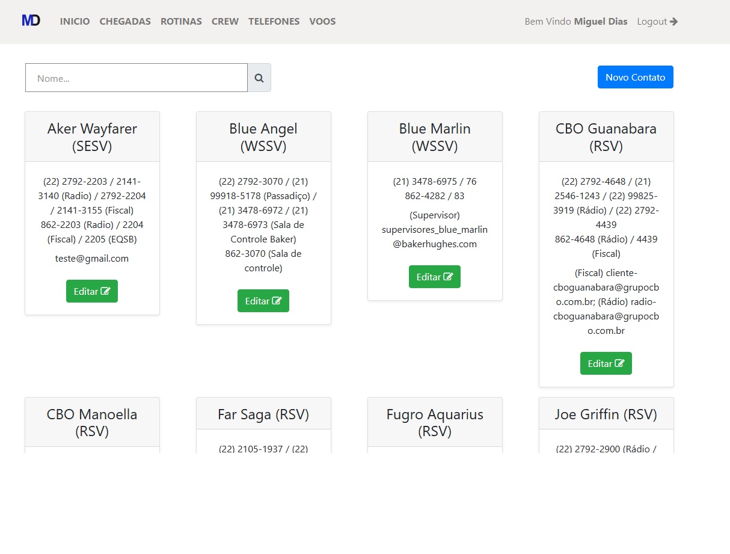The height and width of the screenshot is (554, 730).
Task: Click the Miguel Dias username text
Action: click(x=600, y=22)
